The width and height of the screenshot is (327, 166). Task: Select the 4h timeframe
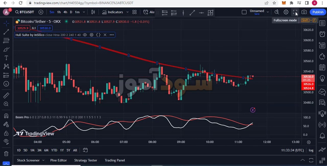[65, 12]
